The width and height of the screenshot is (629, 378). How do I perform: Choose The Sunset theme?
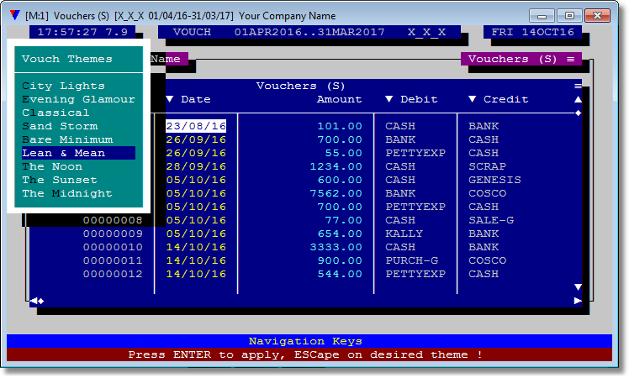(x=79, y=180)
